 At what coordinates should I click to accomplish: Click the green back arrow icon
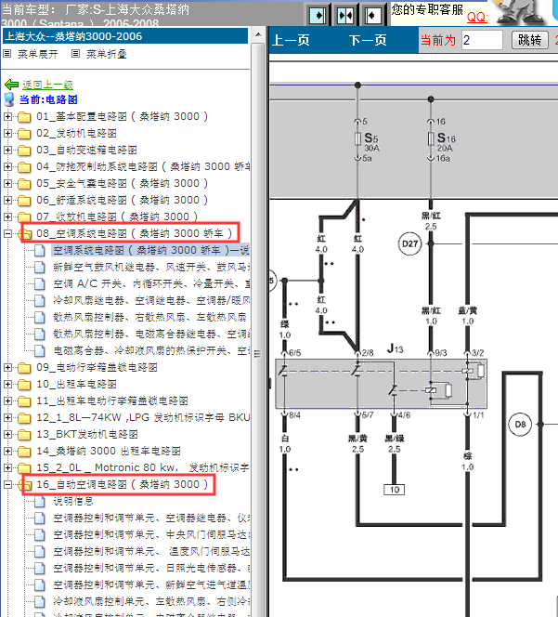pyautogui.click(x=11, y=85)
